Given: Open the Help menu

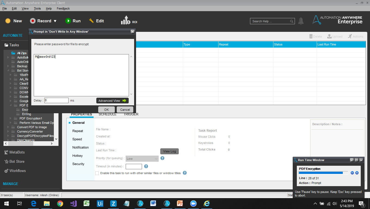Looking at the screenshot, I should pos(49,8).
